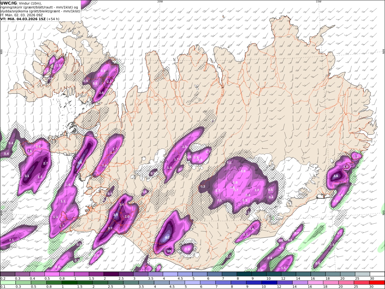
Task: Click the '2.0' precipitation value on the map
Action: coord(127,217)
